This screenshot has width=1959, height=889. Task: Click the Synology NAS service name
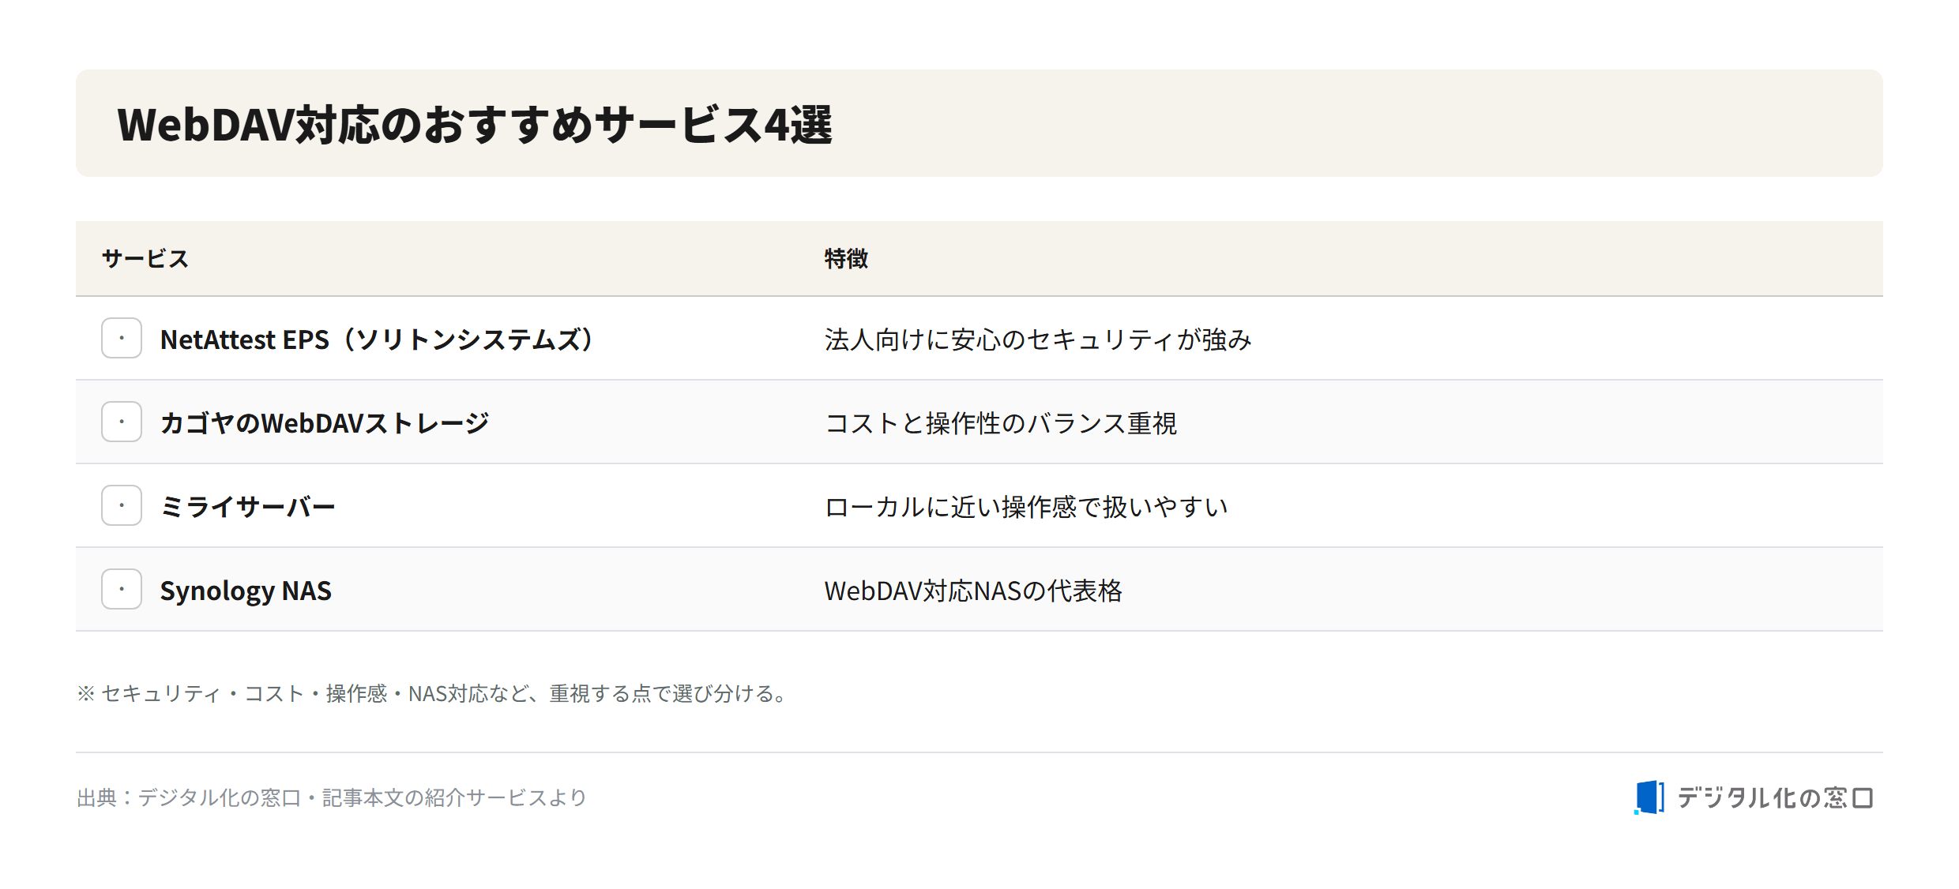(x=246, y=591)
